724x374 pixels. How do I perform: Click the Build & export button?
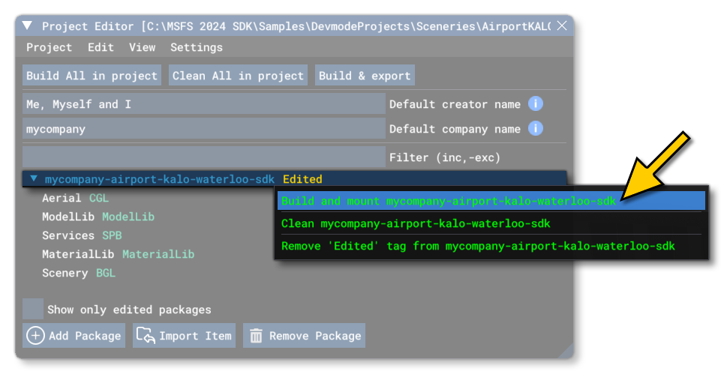[x=365, y=75]
